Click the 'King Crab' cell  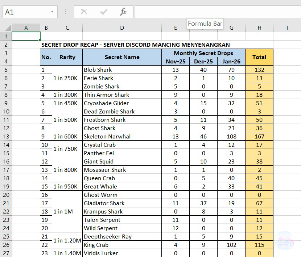point(122,245)
